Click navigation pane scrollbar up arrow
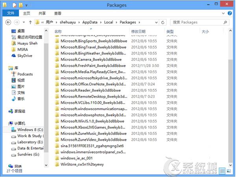Viewport: 236px width, 177px height. 46,31
